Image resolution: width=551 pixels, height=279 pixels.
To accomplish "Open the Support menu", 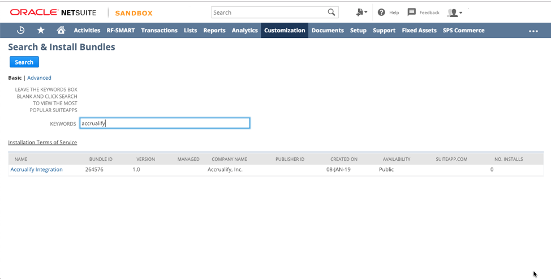I will (x=384, y=30).
